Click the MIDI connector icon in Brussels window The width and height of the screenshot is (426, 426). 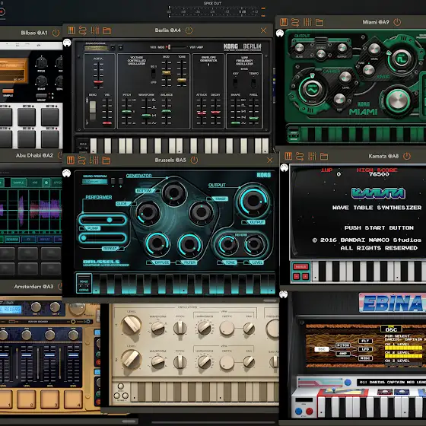pyautogui.click(x=67, y=173)
